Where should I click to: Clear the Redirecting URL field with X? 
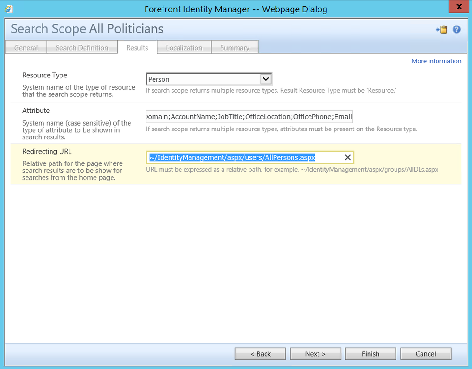click(347, 157)
